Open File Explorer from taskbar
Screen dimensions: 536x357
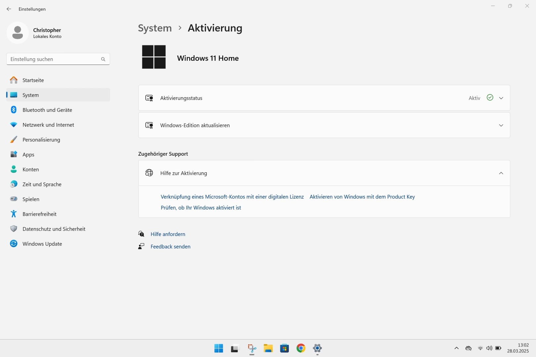click(x=268, y=348)
